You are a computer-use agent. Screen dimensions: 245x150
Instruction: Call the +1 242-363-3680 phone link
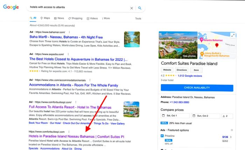pos(179,102)
